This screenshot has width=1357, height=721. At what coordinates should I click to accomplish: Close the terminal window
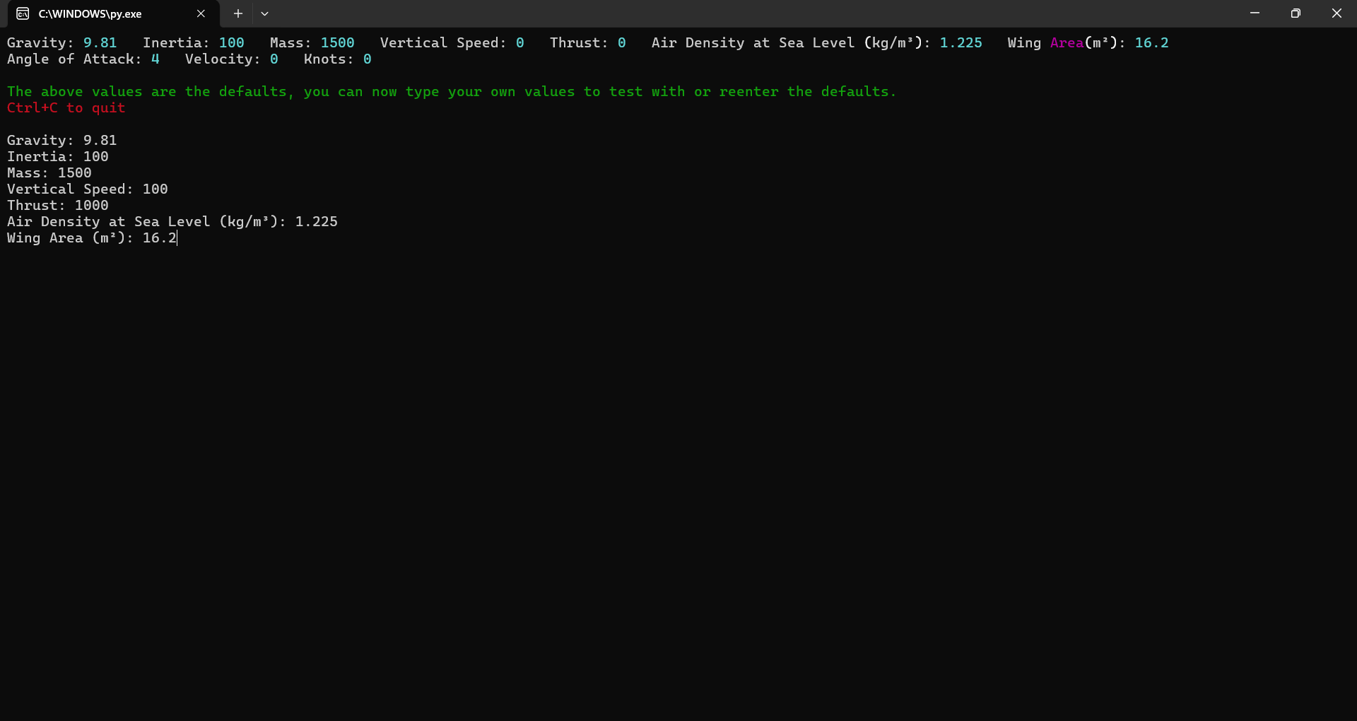coord(1336,13)
